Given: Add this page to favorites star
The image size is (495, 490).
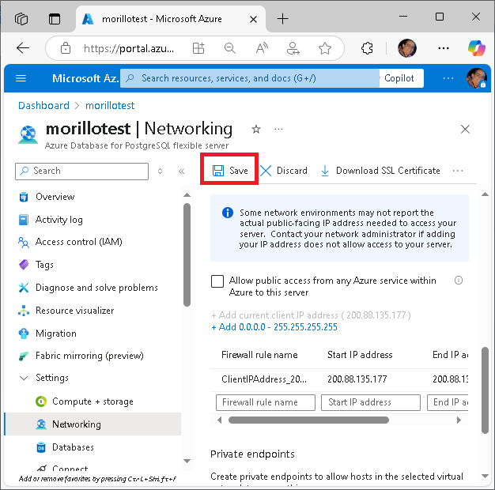Looking at the screenshot, I should coord(325,48).
